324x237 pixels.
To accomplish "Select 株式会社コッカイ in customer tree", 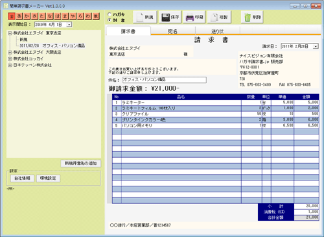I will [x=29, y=58].
